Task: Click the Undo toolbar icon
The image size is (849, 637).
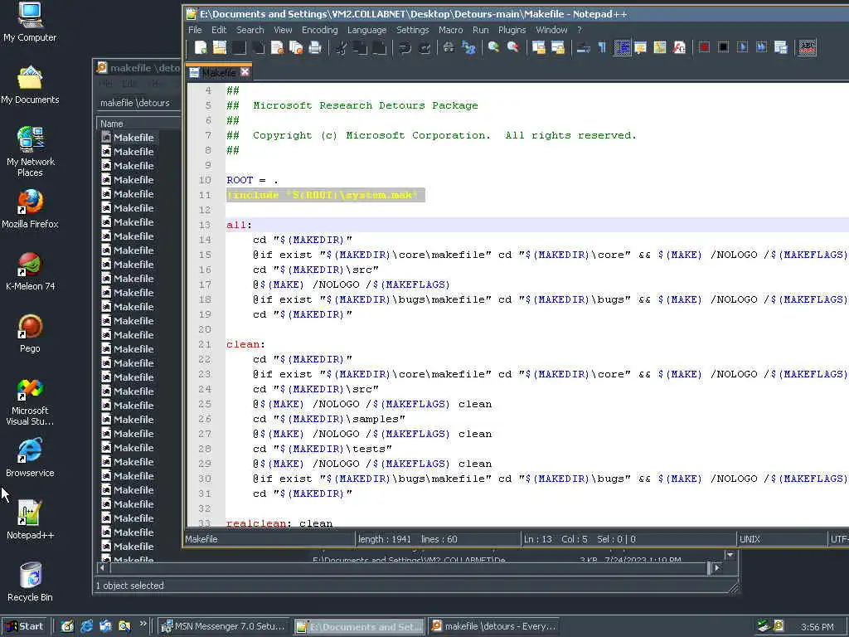Action: click(x=405, y=47)
